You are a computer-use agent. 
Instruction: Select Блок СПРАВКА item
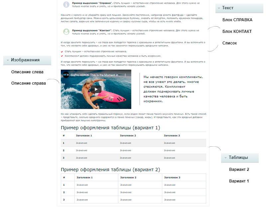pyautogui.click(x=237, y=20)
